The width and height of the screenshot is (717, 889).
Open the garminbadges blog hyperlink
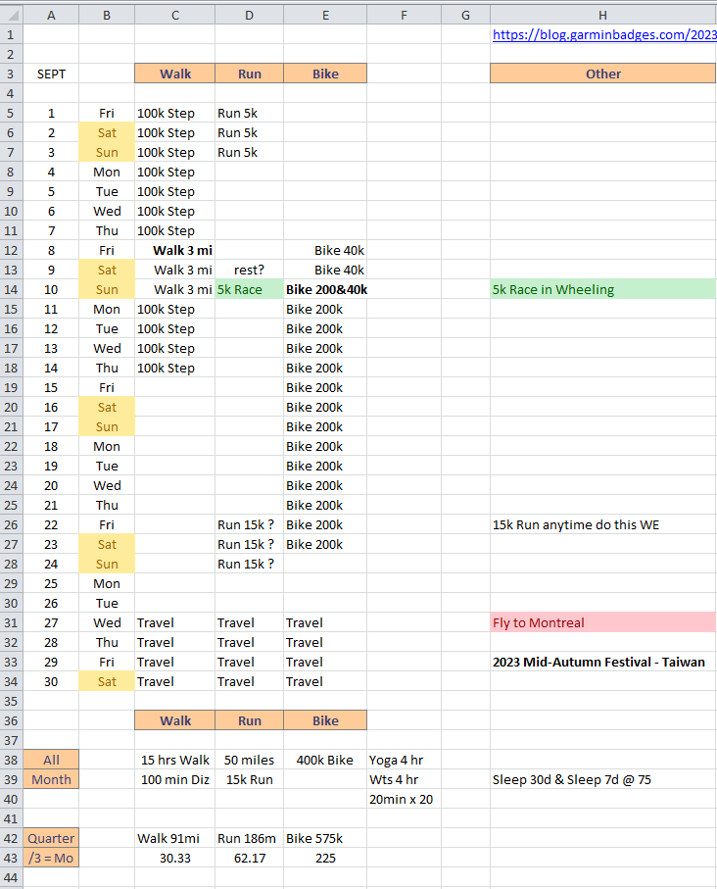(x=604, y=34)
